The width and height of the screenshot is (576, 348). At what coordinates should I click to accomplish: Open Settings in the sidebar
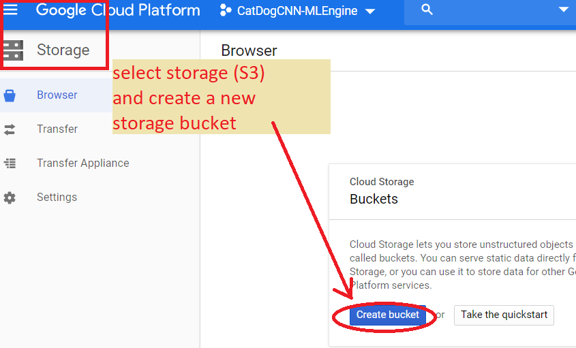pos(57,197)
